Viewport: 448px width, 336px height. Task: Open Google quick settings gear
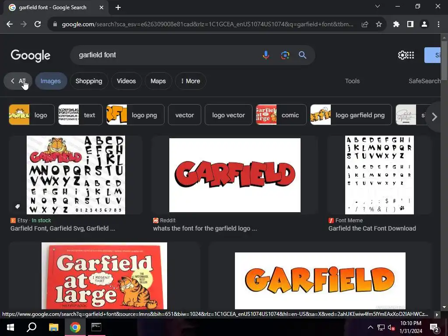(x=402, y=55)
